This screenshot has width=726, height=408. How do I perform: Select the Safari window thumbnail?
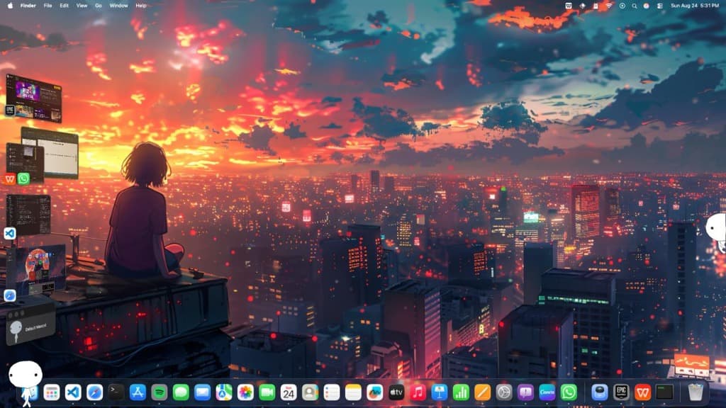coord(35,271)
